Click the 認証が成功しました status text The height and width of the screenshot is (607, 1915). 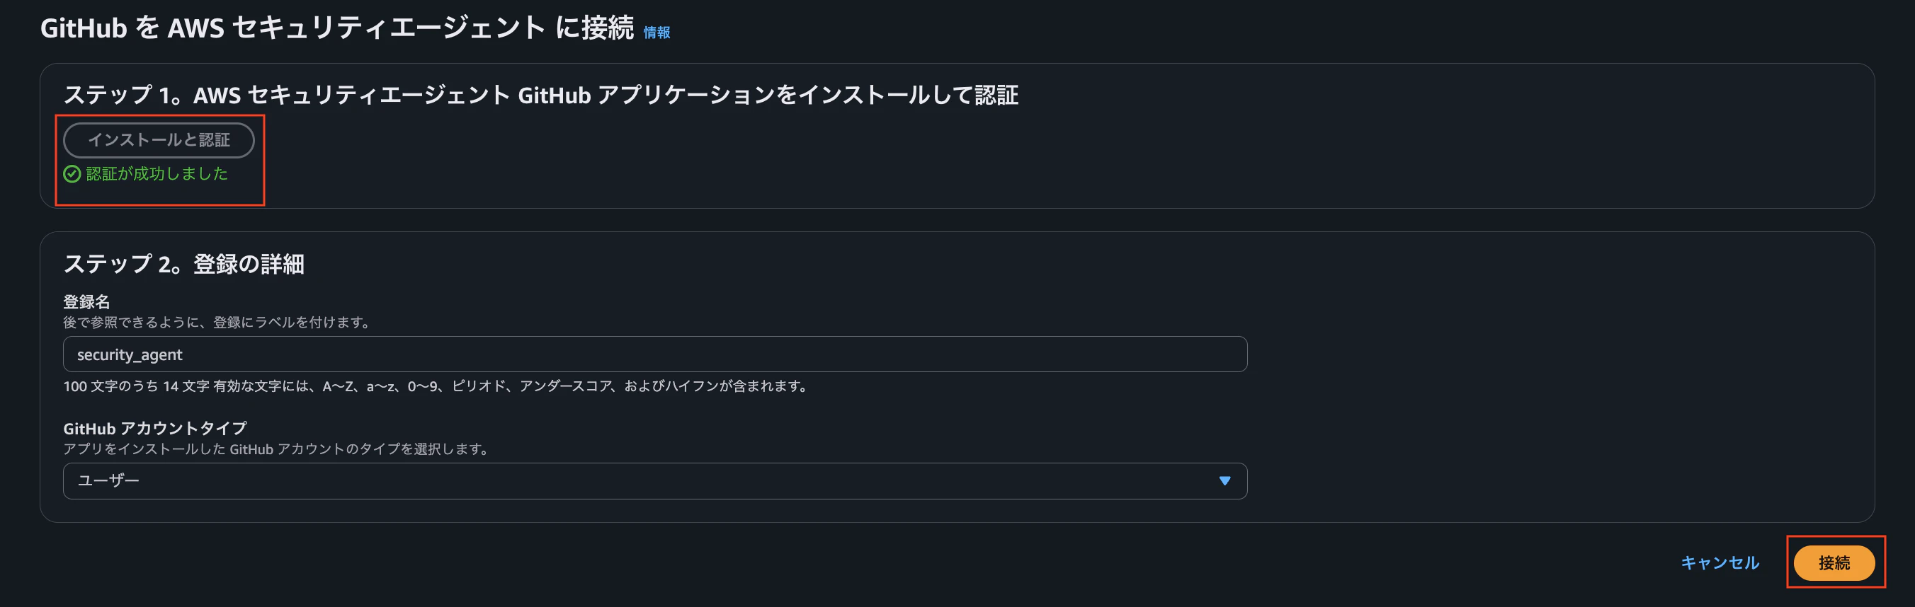pyautogui.click(x=158, y=174)
